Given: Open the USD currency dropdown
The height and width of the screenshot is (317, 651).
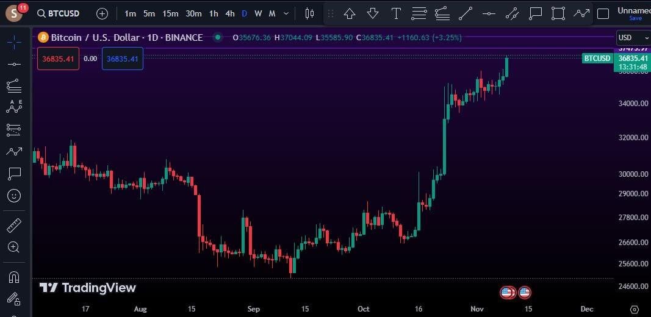Looking at the screenshot, I should pos(633,38).
